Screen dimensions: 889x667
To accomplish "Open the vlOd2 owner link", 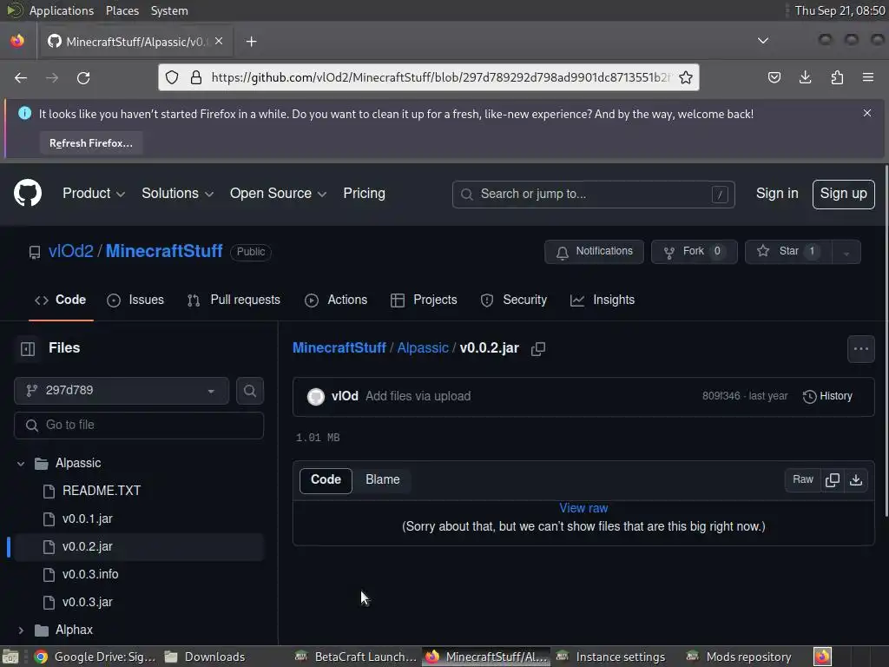I will [x=71, y=251].
